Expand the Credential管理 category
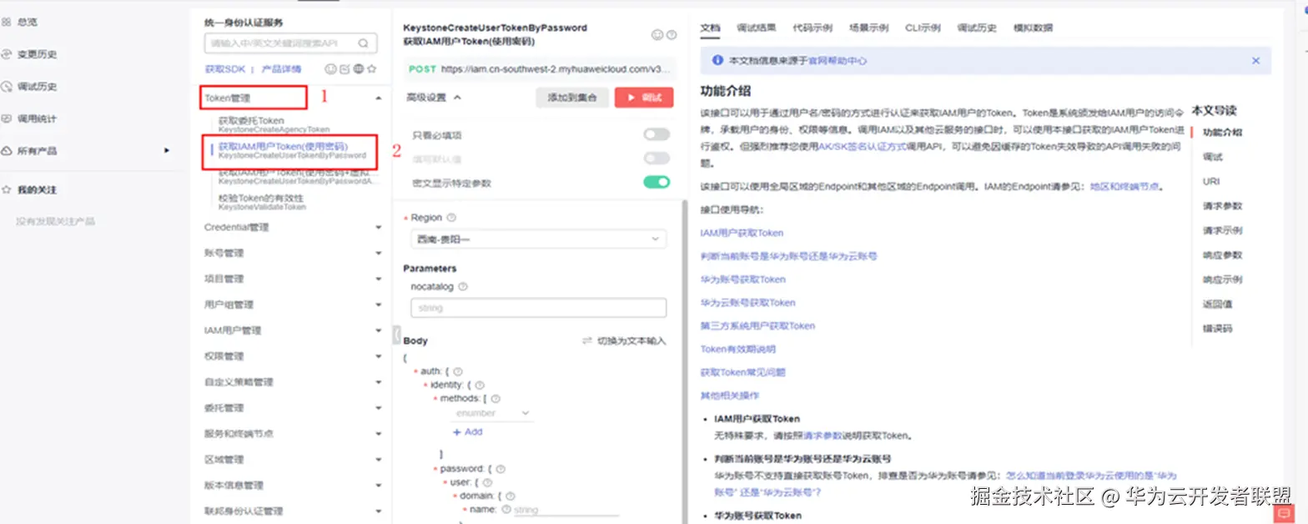 click(x=379, y=227)
